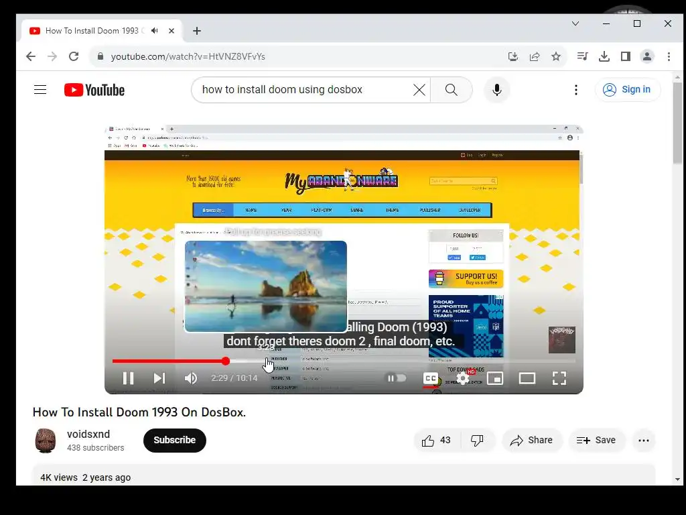Toggle closed captions CC button

[x=431, y=378]
